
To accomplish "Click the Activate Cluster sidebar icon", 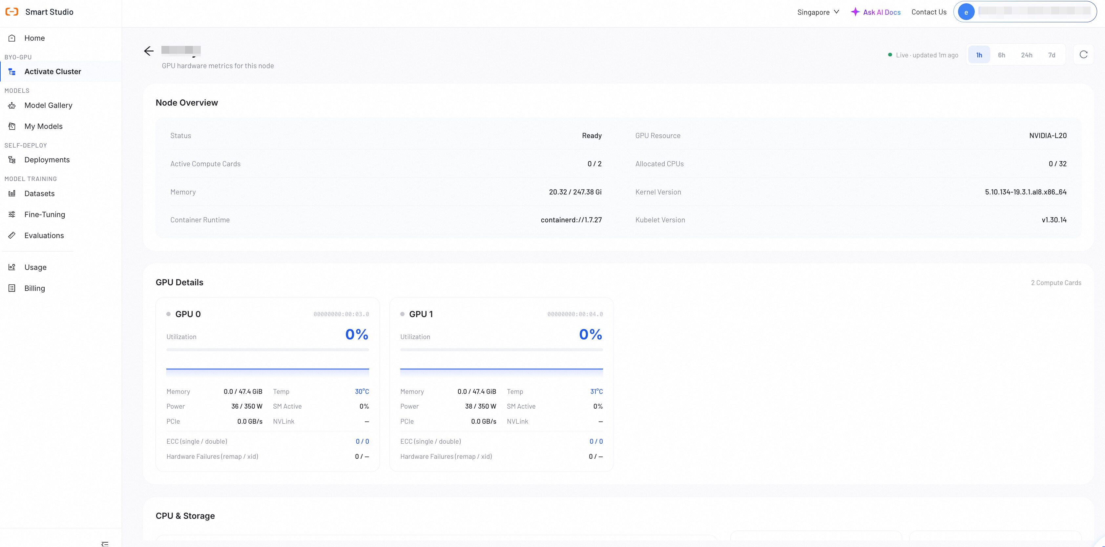I will (12, 71).
